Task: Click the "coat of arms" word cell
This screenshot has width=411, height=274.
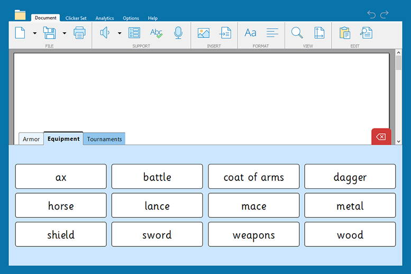Action: (x=253, y=177)
